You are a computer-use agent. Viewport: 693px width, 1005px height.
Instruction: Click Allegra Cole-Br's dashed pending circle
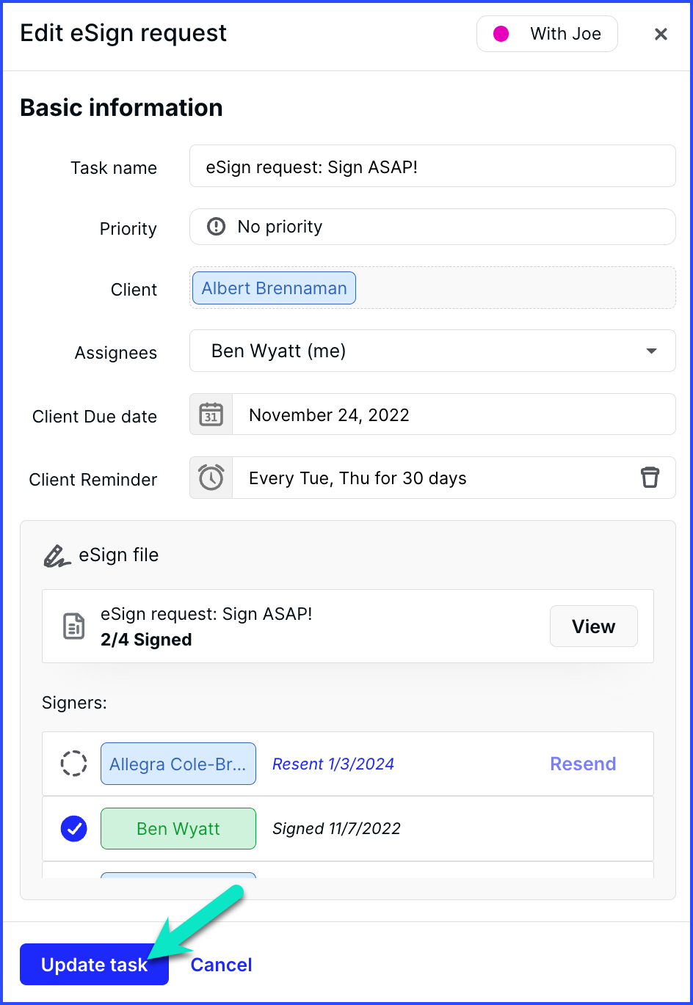point(73,764)
